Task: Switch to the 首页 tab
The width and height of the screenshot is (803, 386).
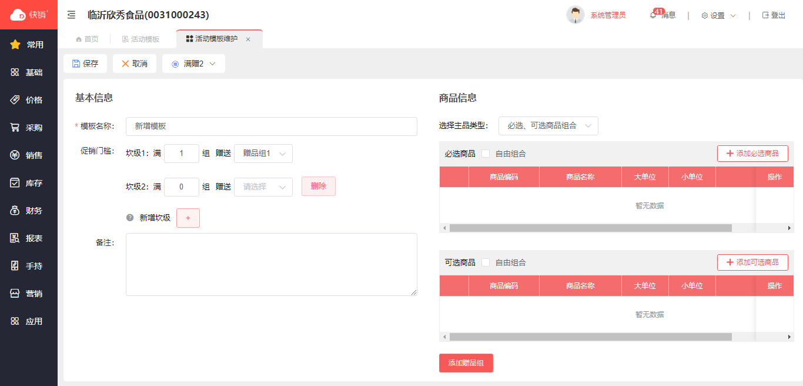Action: (87, 39)
